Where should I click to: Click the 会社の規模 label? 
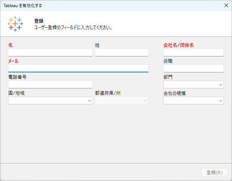point(175,93)
